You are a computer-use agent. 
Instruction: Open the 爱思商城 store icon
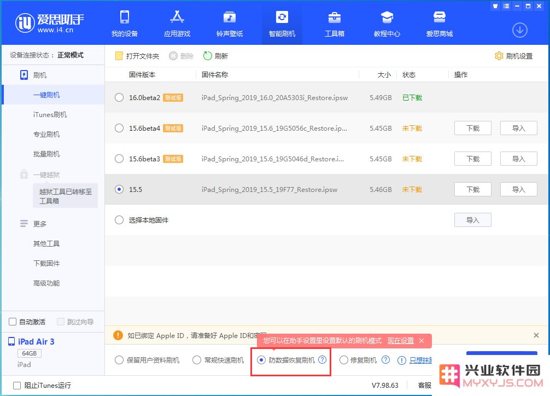439,17
